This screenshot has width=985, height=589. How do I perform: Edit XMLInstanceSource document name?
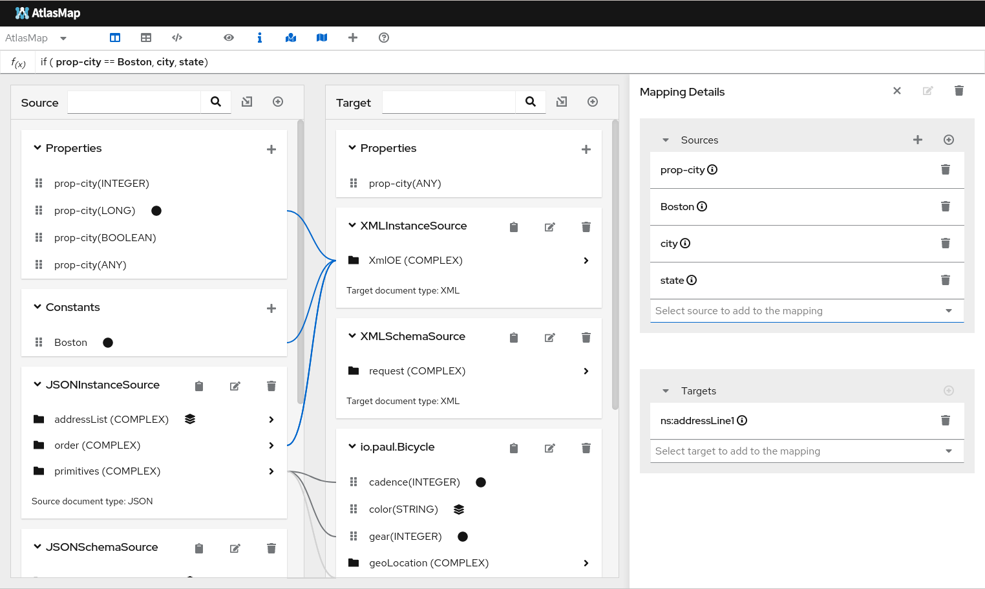(x=550, y=227)
